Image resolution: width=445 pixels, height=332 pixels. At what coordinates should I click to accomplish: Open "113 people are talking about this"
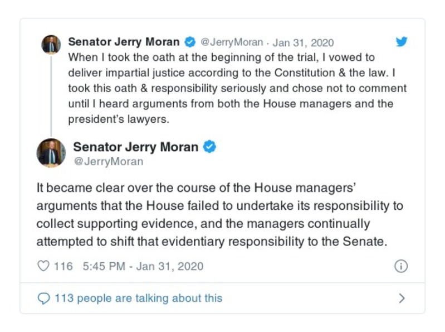(x=138, y=299)
